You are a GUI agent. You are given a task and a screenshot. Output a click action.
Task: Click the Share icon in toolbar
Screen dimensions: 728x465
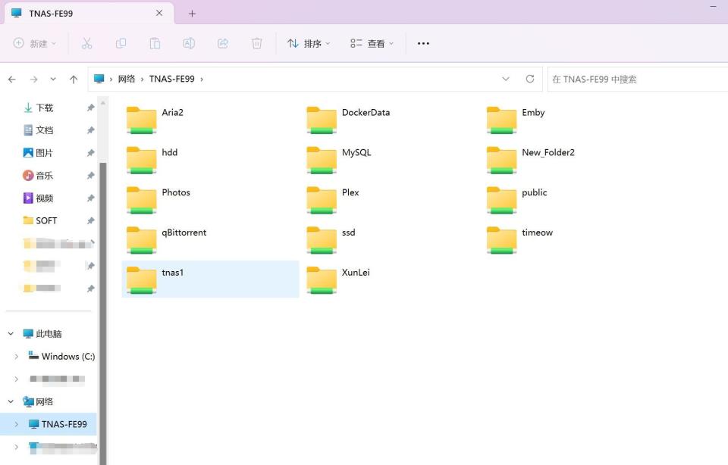(223, 44)
